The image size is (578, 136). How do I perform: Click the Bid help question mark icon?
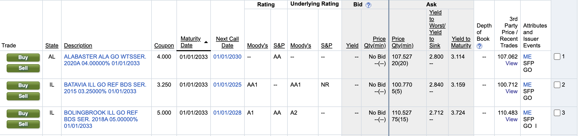coord(368,5)
